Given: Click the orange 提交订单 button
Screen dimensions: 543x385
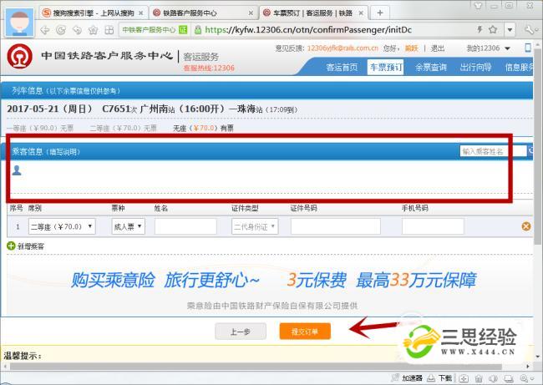Looking at the screenshot, I should pyautogui.click(x=304, y=332).
